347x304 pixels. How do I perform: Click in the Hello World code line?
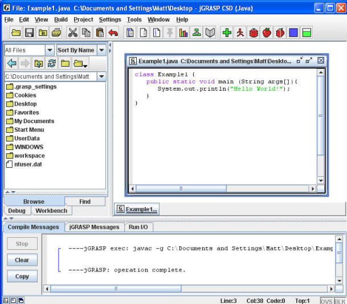(x=223, y=89)
